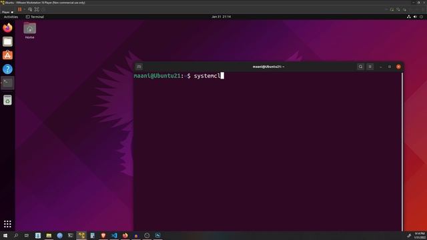
Task: Open the VMware Player taskbar icon
Action: click(81, 235)
